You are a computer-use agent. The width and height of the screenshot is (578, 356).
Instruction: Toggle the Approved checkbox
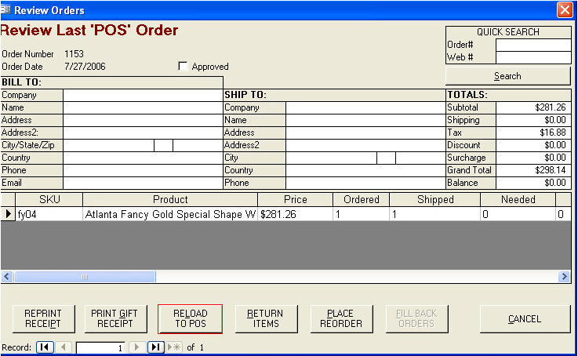(x=183, y=67)
